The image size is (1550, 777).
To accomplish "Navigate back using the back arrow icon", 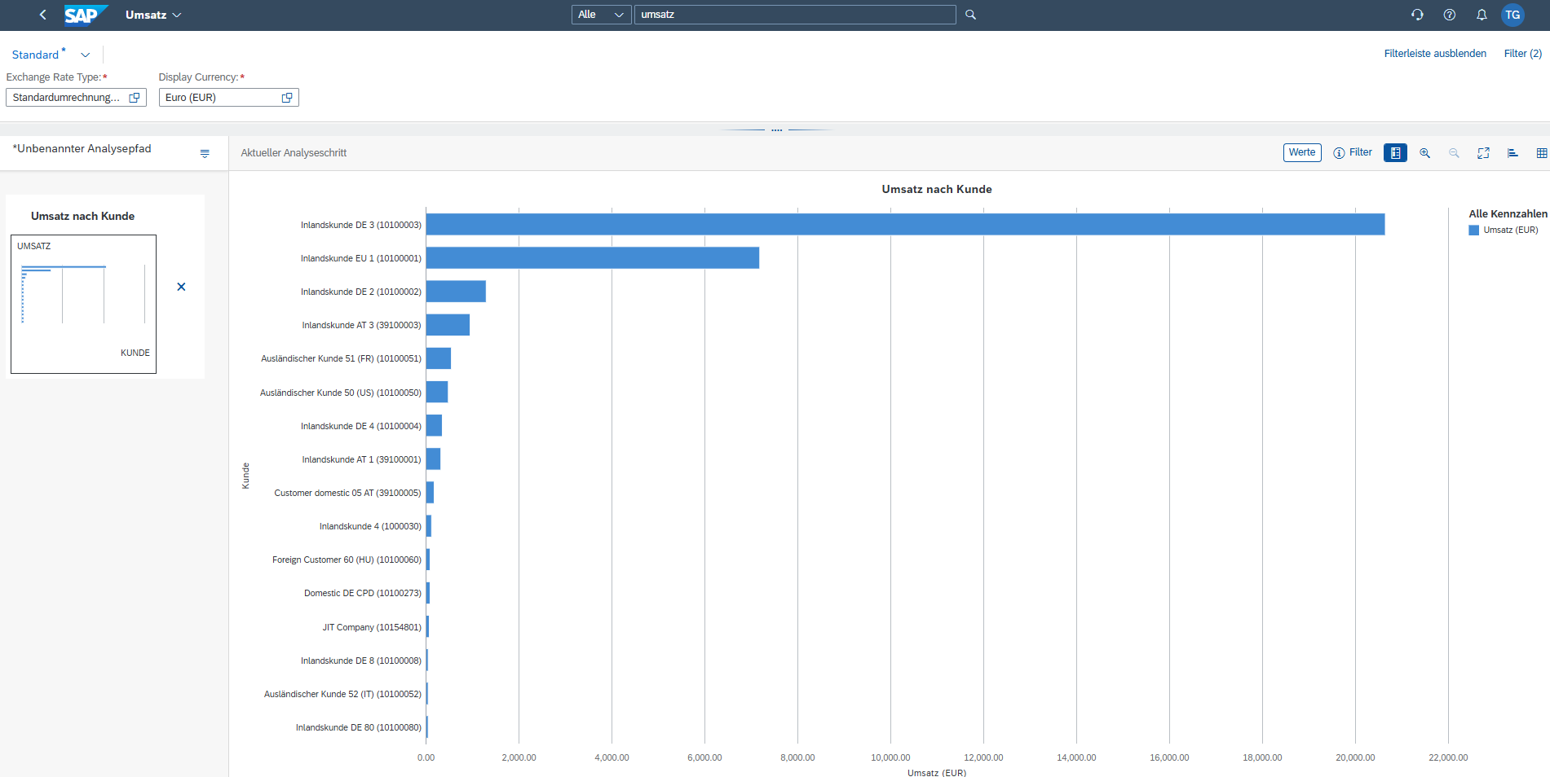I will (x=42, y=14).
